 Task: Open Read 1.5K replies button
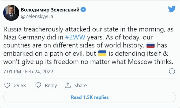(89, 97)
